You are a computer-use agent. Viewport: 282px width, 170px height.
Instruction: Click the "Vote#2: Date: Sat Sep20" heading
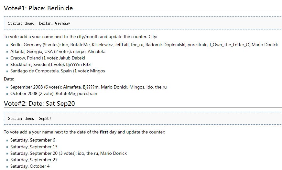pyautogui.click(x=39, y=103)
